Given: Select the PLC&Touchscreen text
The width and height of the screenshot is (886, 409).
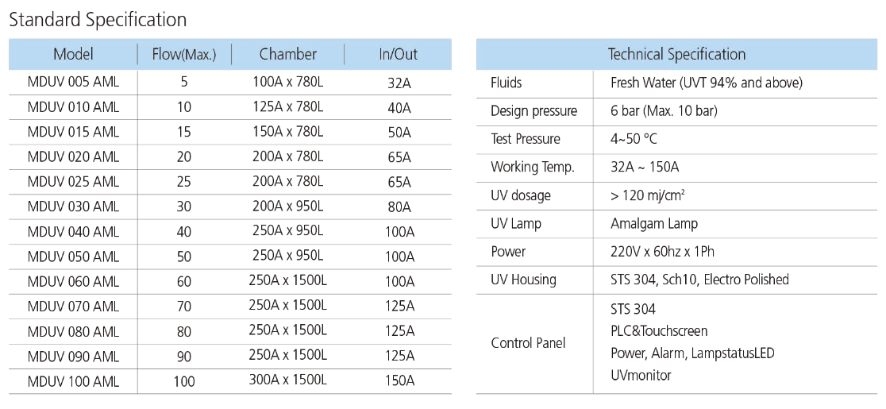Looking at the screenshot, I should 659,331.
